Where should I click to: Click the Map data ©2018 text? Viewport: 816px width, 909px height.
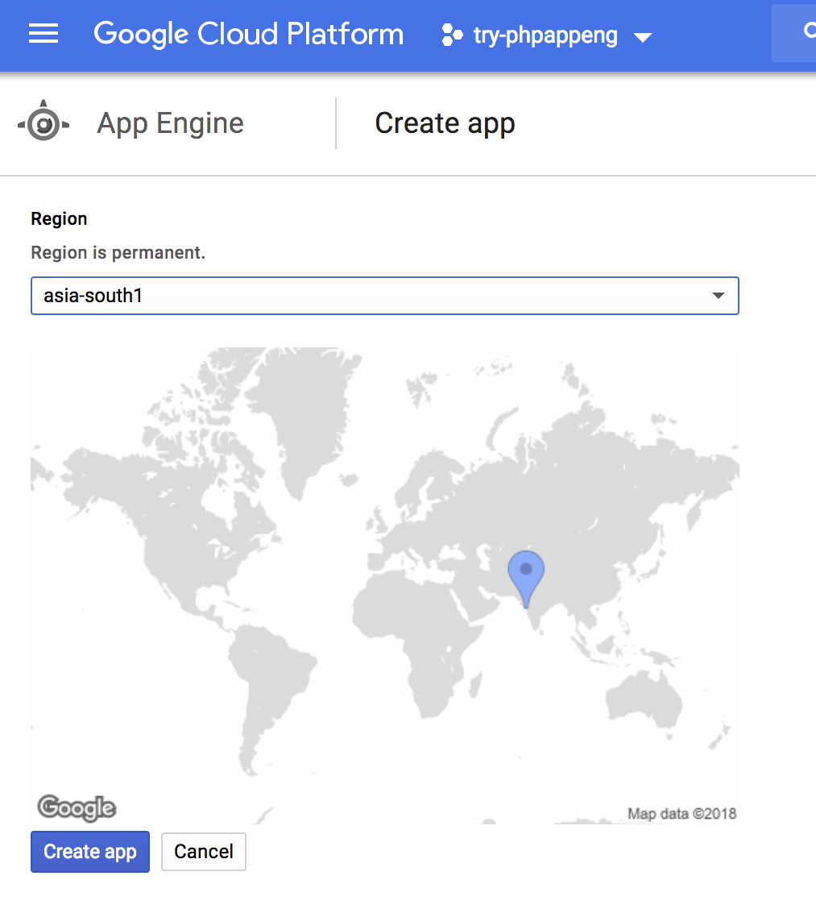681,814
